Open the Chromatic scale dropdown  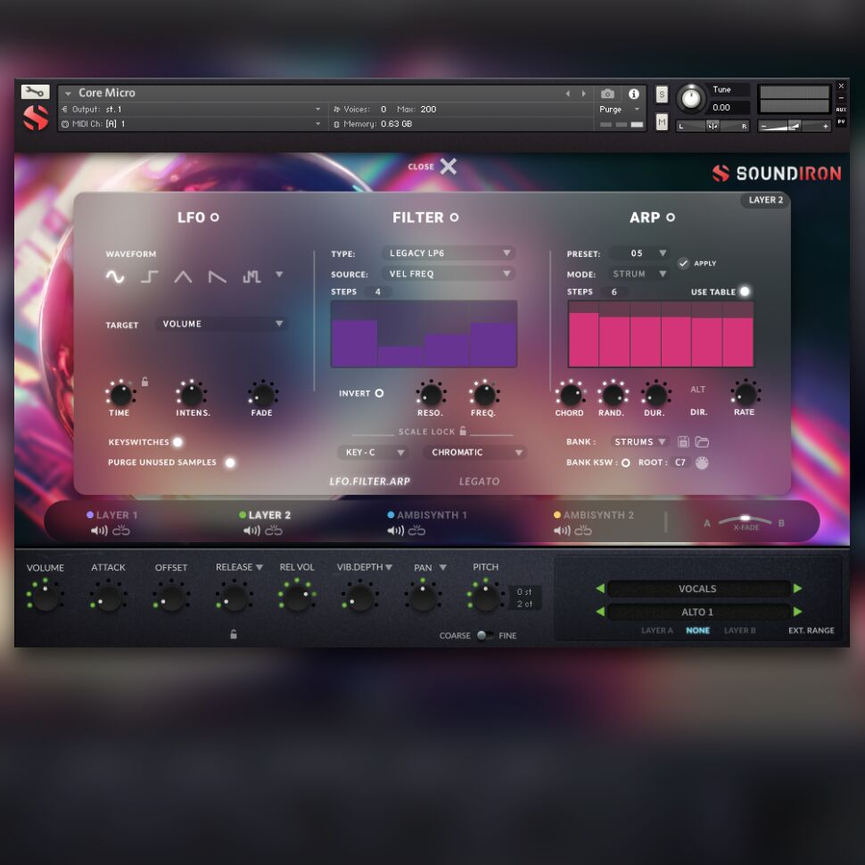pyautogui.click(x=474, y=452)
